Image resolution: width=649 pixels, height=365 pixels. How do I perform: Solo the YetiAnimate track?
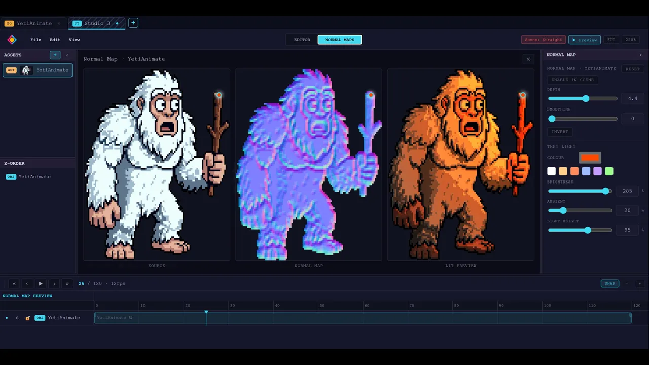[x=17, y=318]
